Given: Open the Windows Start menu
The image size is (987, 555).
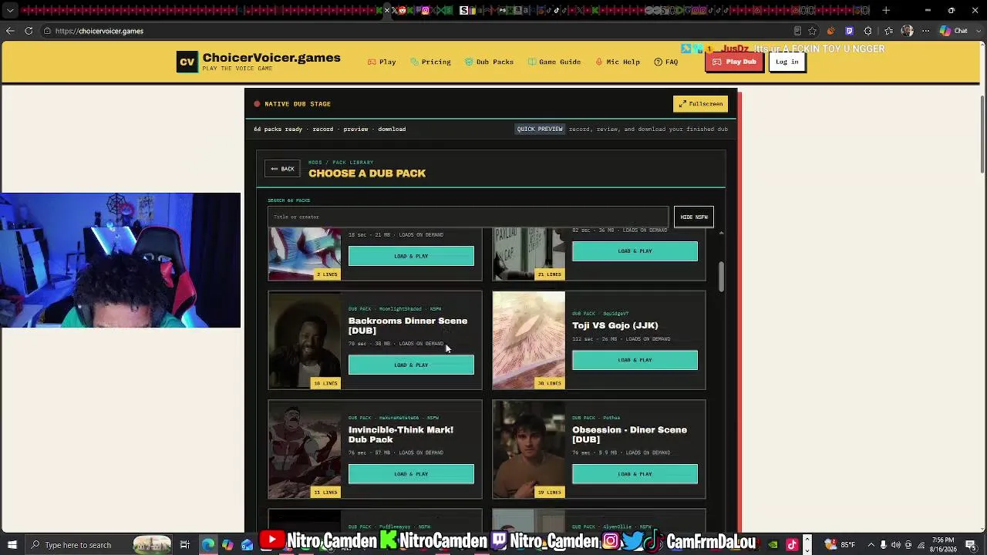Looking at the screenshot, I should coord(12,545).
